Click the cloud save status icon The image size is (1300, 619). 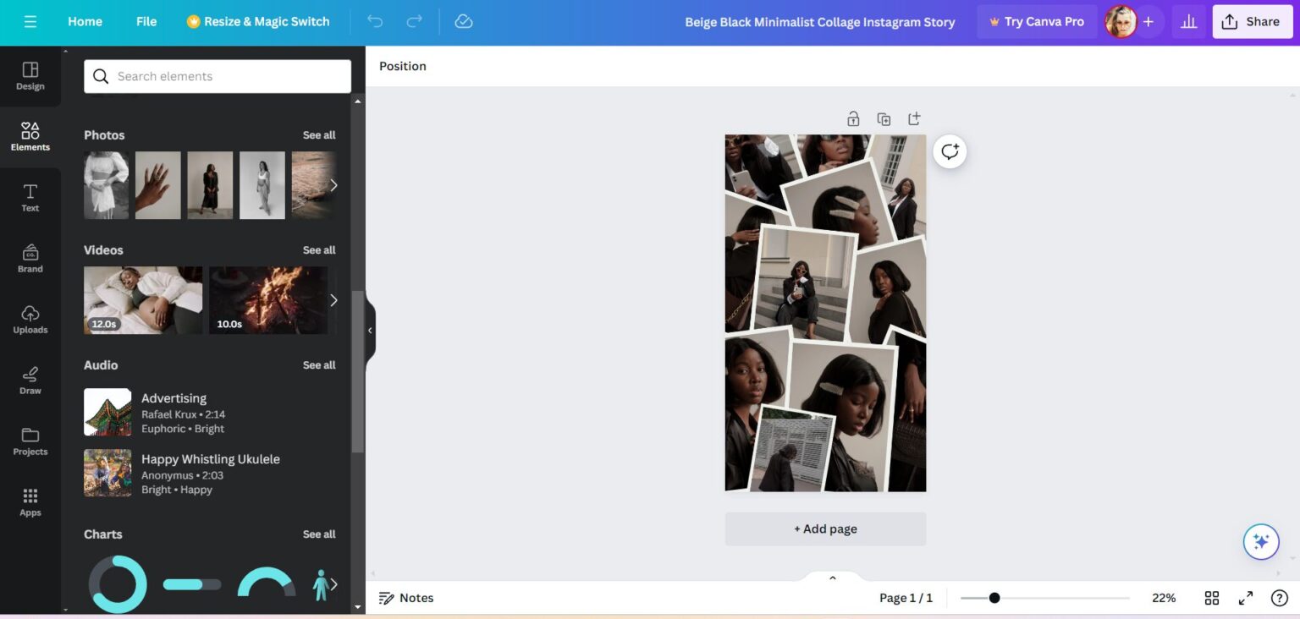tap(464, 22)
